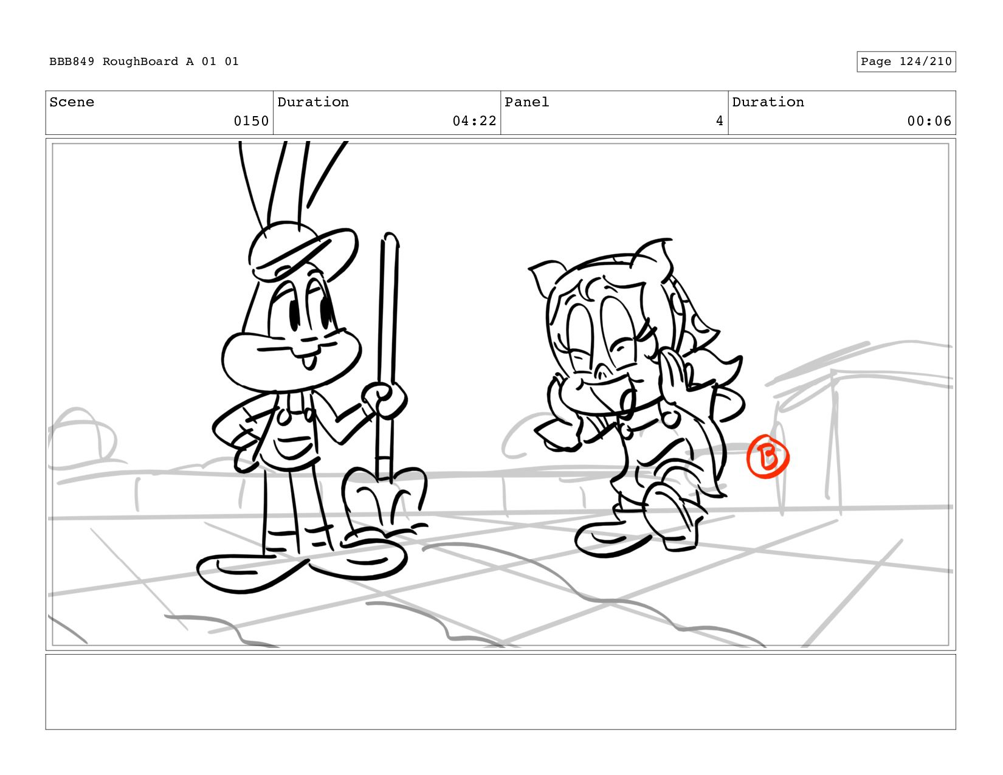This screenshot has height=775, width=1003.
Task: Click the storyboard drawing of the rabbit and pig
Action: point(500,394)
